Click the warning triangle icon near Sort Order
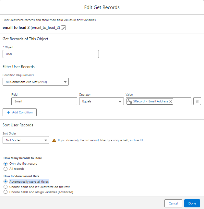 pos(54,140)
